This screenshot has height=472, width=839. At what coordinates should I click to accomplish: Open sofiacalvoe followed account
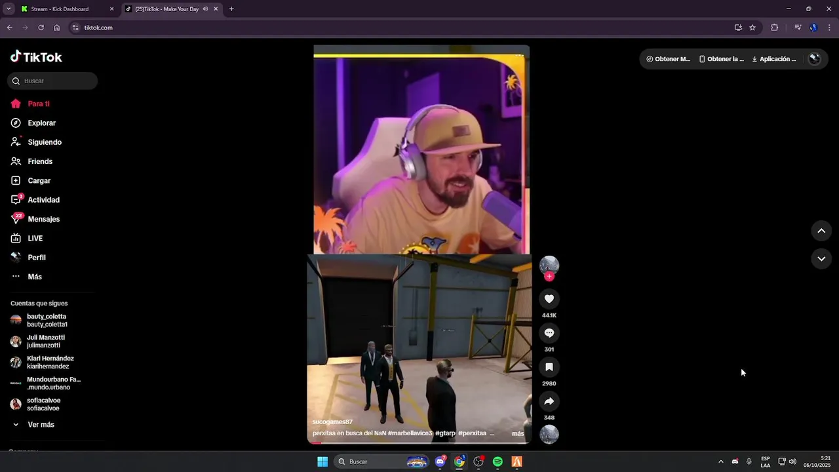point(36,404)
